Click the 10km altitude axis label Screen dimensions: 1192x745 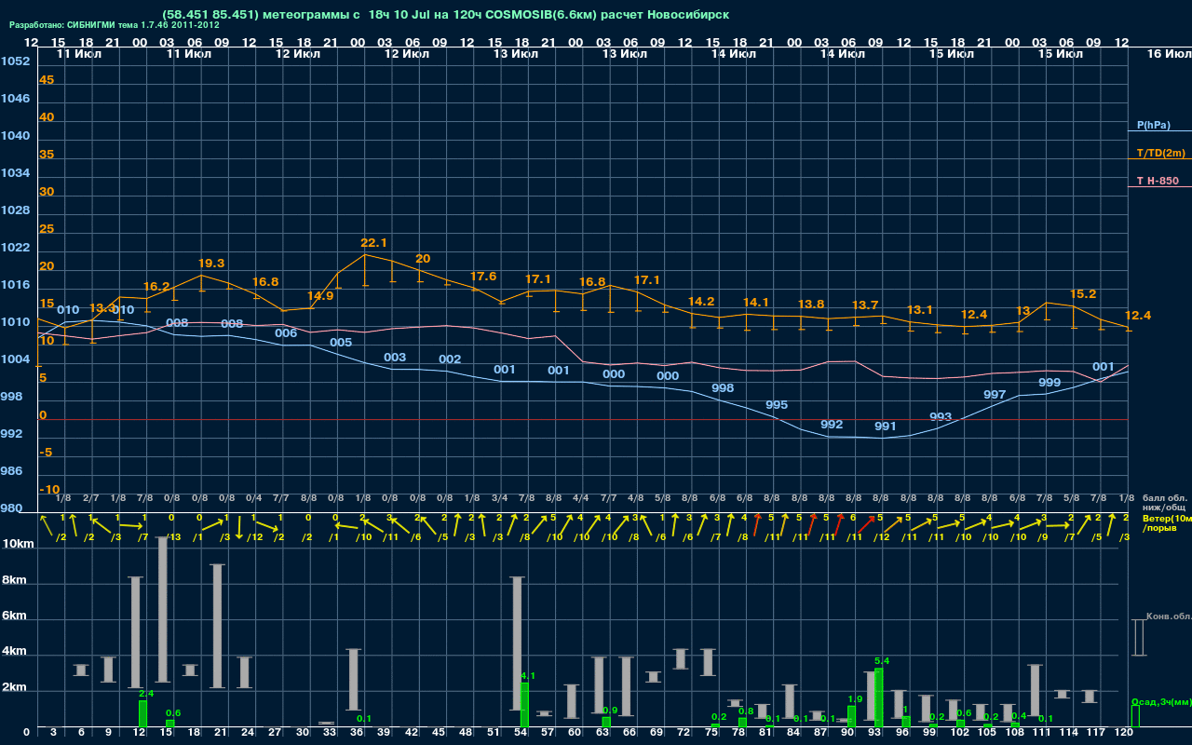click(x=20, y=544)
